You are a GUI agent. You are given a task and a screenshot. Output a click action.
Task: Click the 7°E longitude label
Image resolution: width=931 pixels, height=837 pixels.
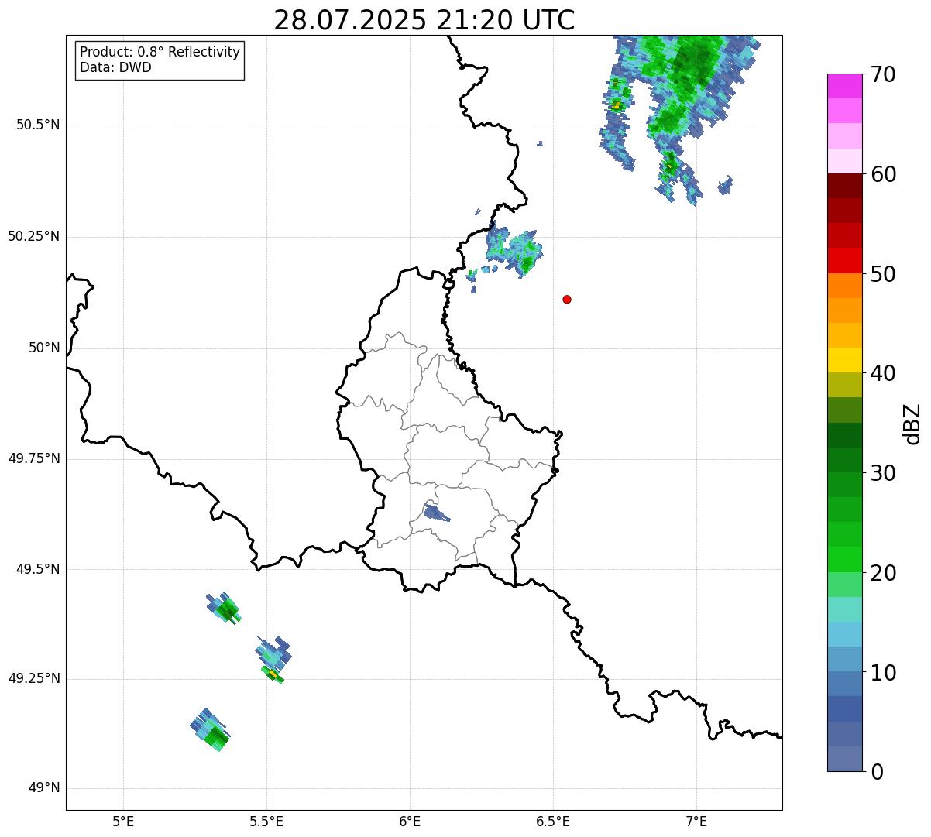[696, 821]
